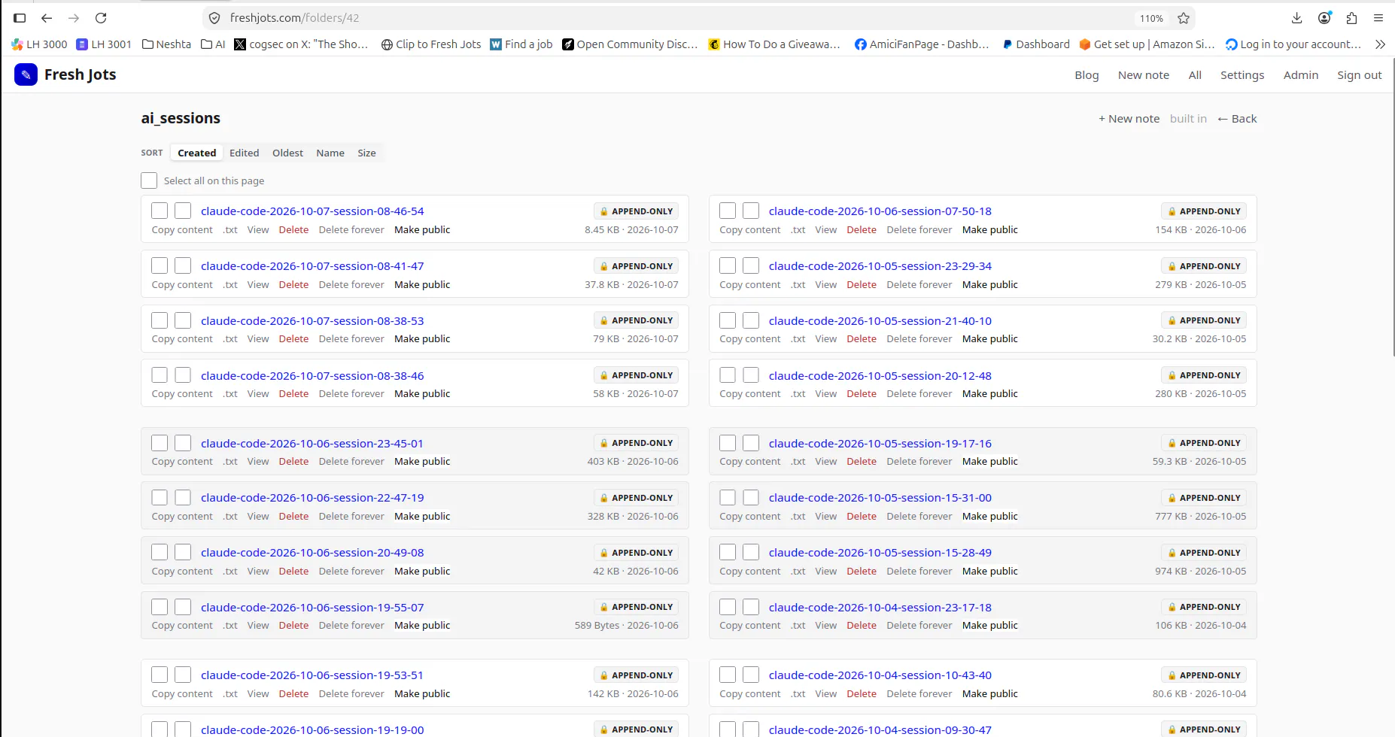Open the Log in to your account bookmark
This screenshot has width=1395, height=737.
(1293, 44)
